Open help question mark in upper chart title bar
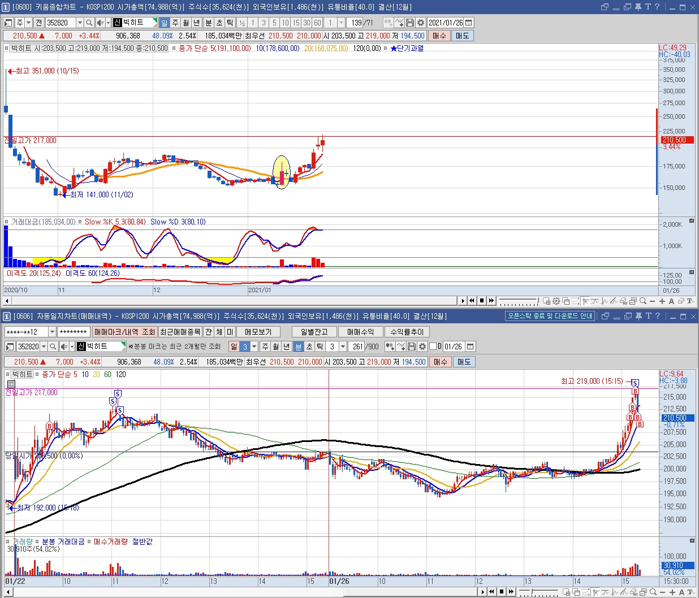 coord(657,7)
